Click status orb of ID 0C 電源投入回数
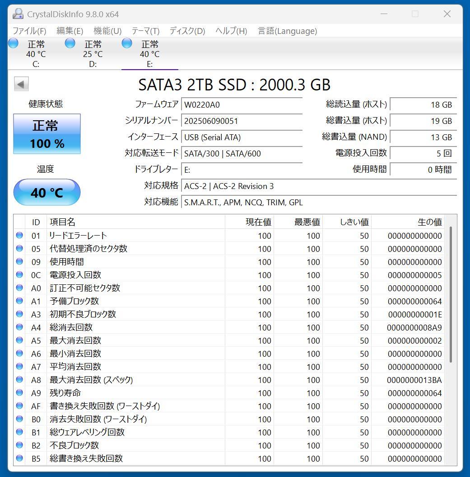 point(19,274)
